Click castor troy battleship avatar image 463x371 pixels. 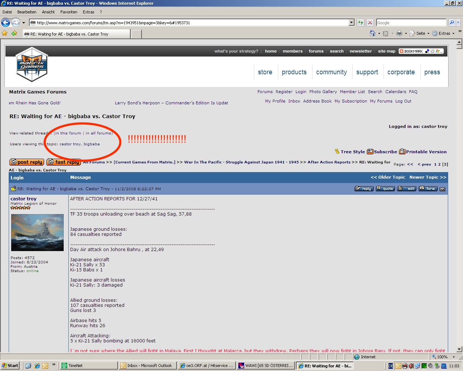coord(37,232)
